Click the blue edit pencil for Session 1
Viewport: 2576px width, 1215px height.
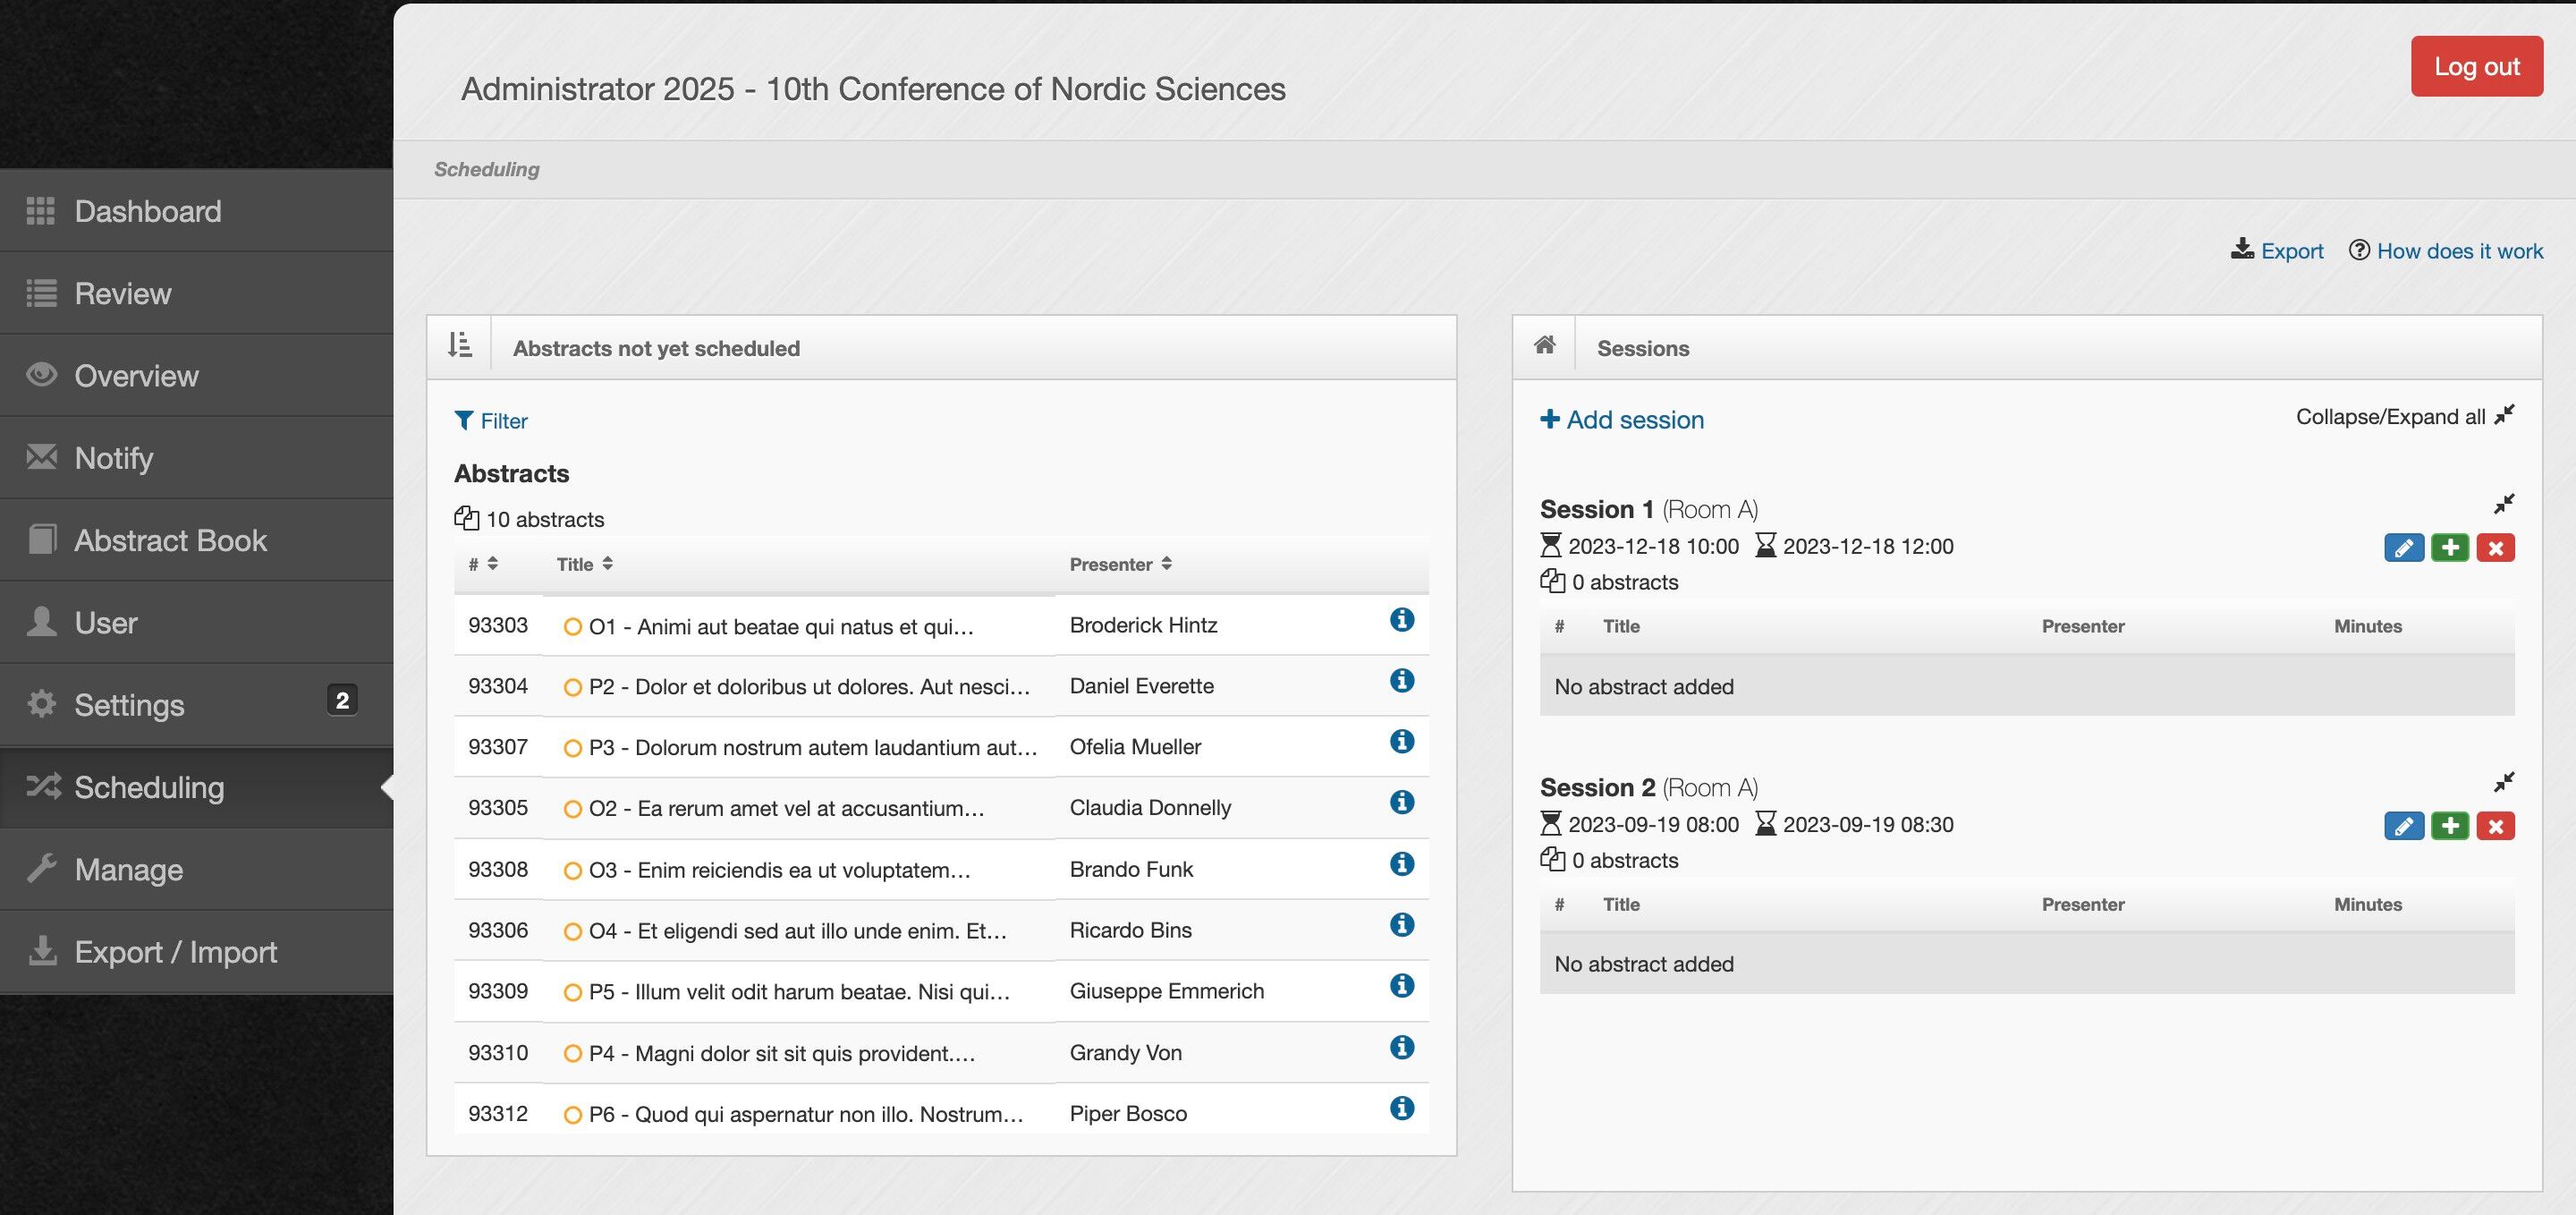click(x=2403, y=548)
